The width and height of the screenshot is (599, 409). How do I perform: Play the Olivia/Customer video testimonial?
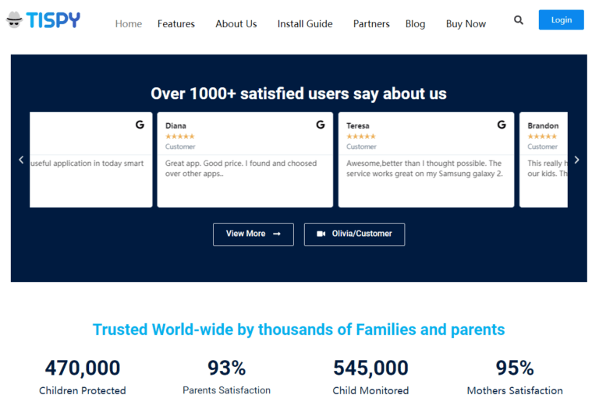coord(354,234)
